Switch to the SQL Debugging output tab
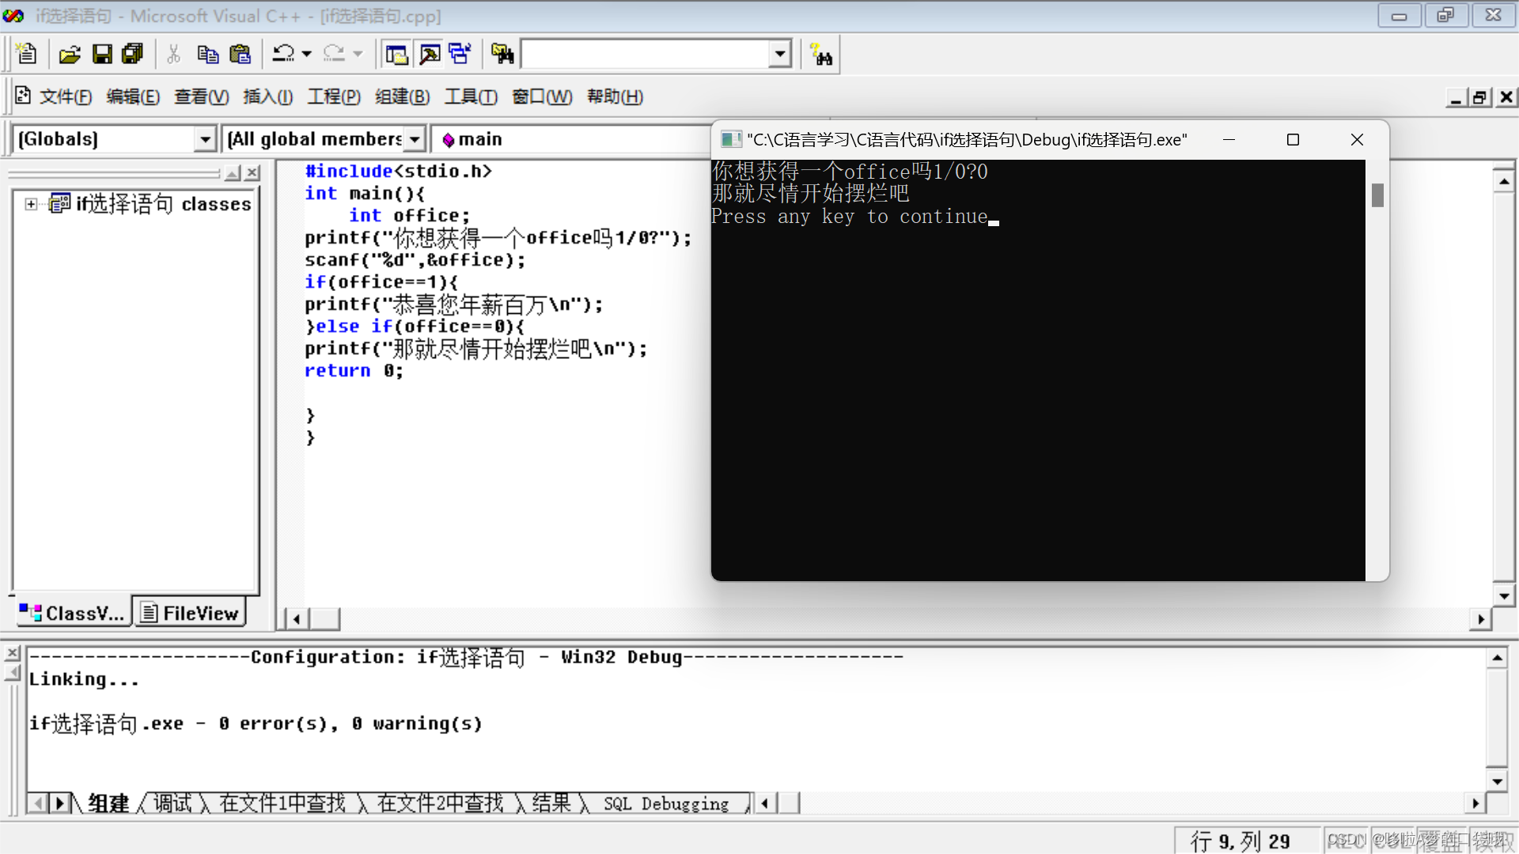The image size is (1519, 854). [x=666, y=803]
